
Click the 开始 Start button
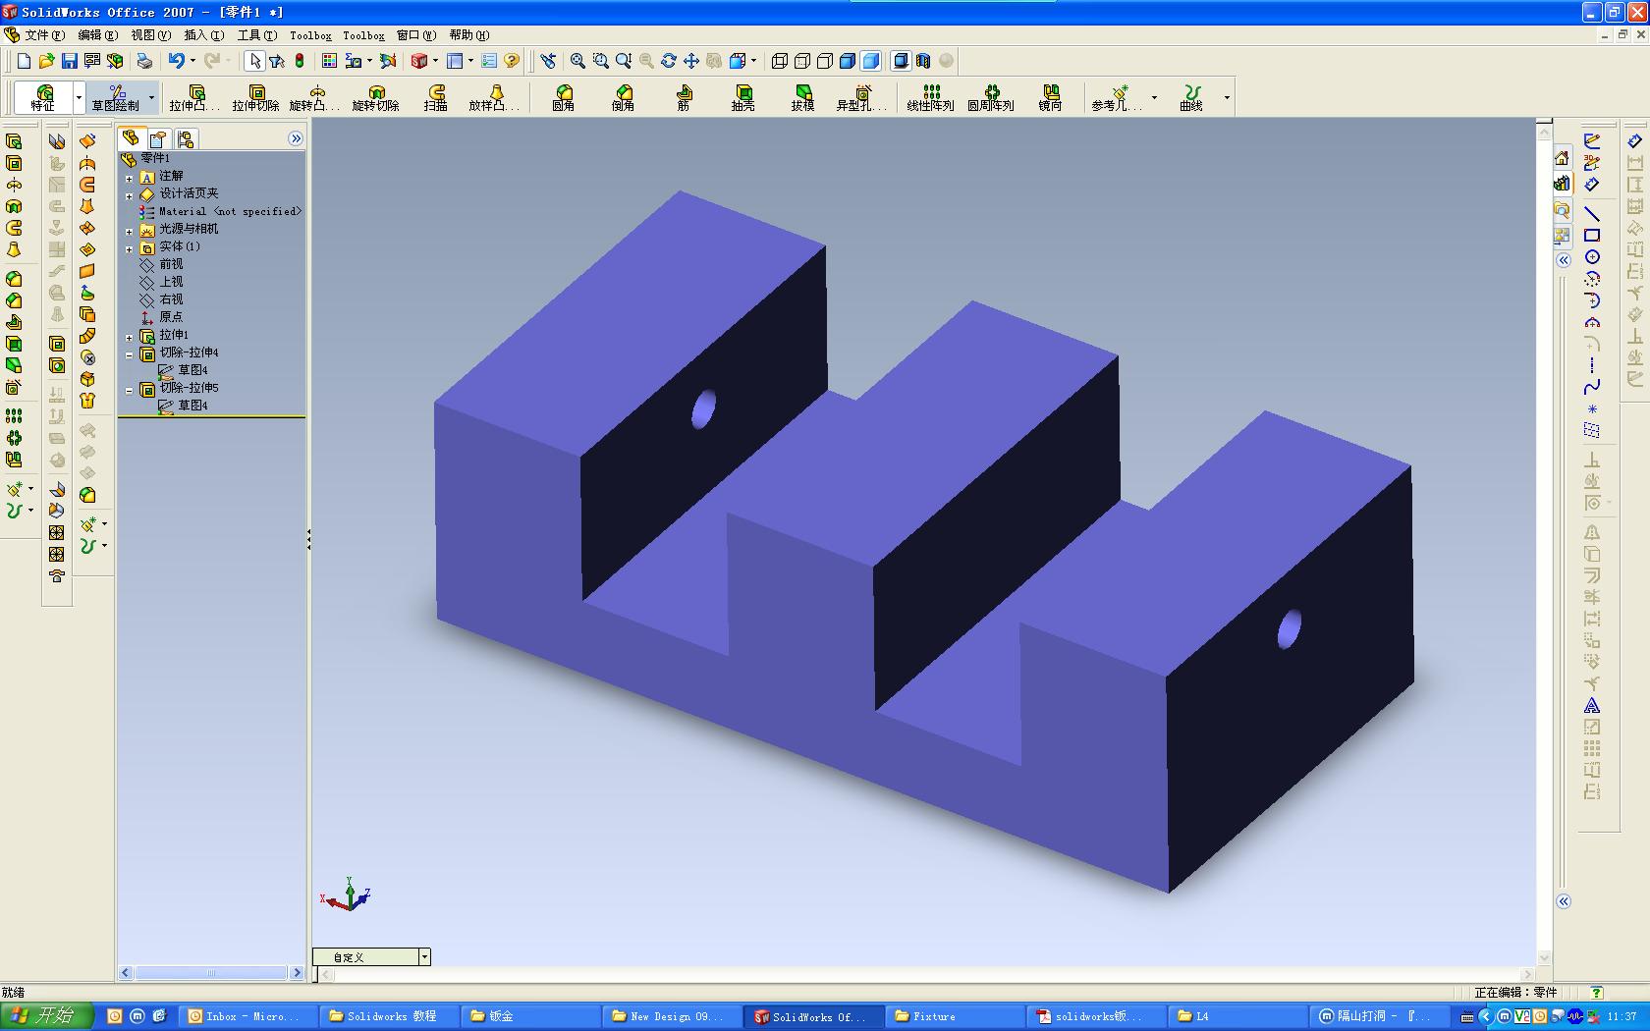(46, 1016)
